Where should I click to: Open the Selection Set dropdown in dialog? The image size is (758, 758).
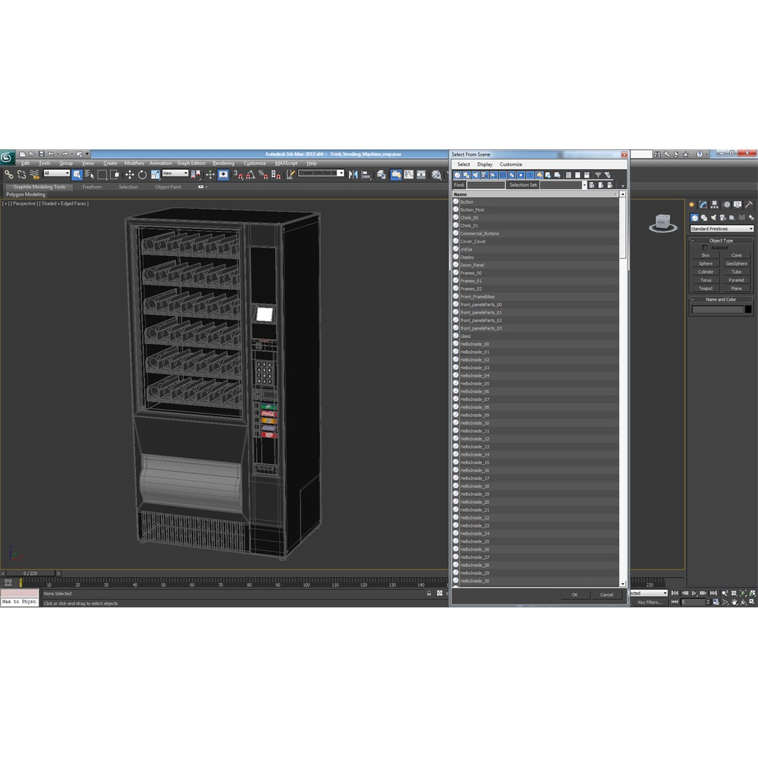584,185
